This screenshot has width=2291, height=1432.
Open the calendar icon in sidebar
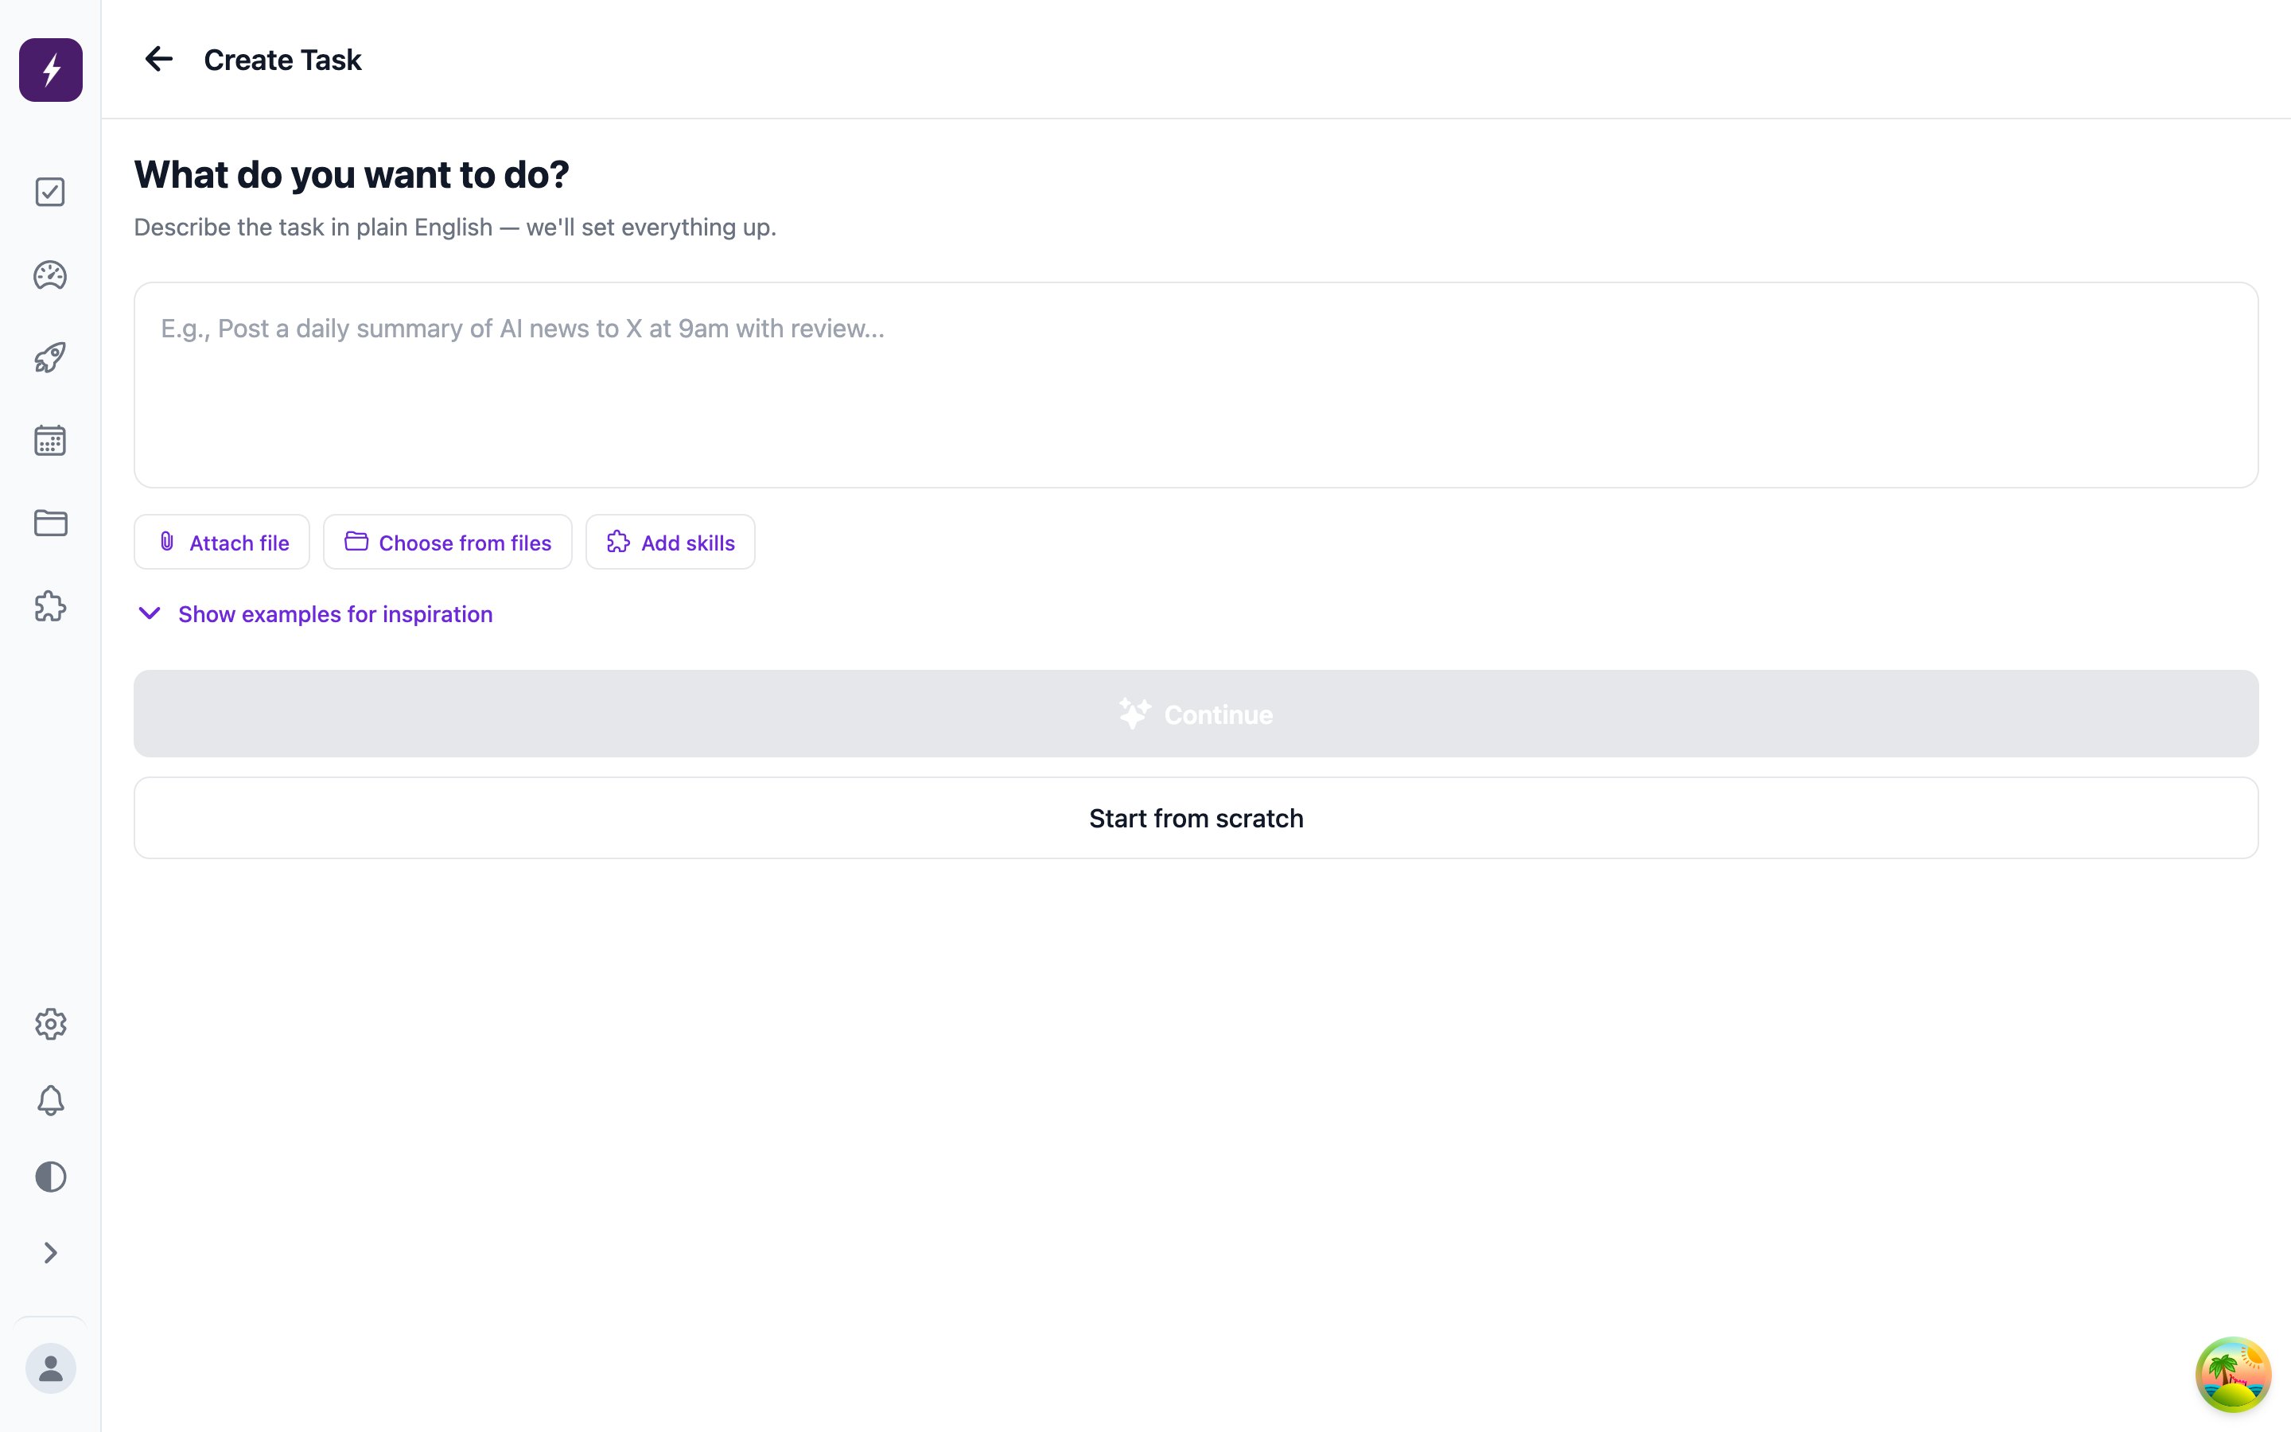(50, 441)
